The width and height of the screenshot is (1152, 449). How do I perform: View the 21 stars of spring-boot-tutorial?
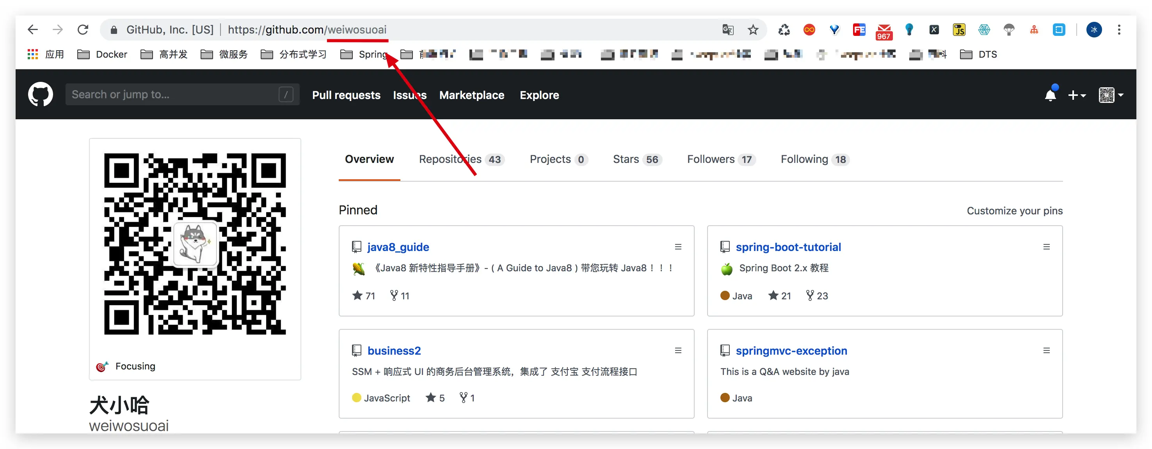[779, 296]
